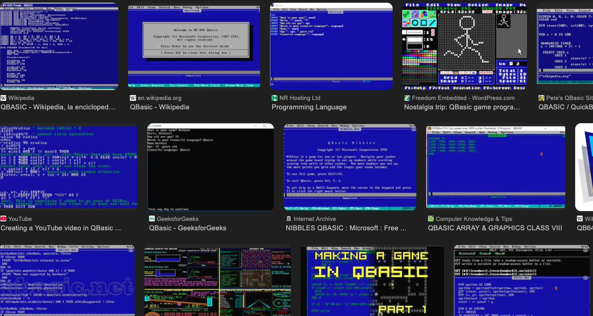Click the 'NR Hosting Ltd' source label
This screenshot has width=593, height=316.
(x=300, y=98)
